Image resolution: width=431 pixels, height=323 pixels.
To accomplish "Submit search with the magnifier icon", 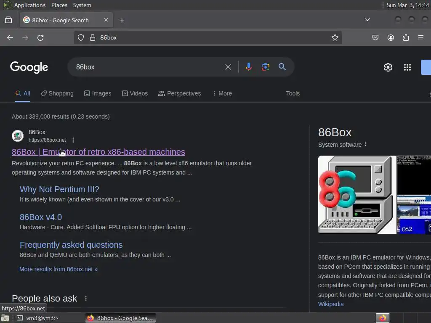I will click(x=282, y=67).
